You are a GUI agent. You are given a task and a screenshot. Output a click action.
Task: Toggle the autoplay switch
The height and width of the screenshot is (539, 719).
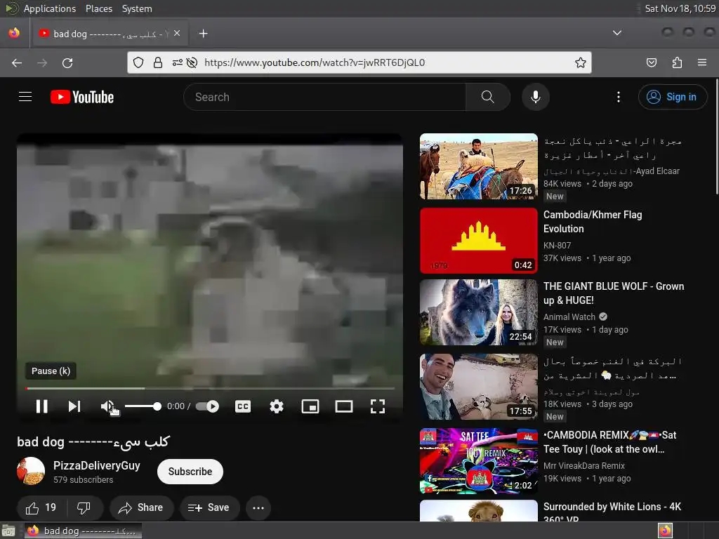(207, 406)
